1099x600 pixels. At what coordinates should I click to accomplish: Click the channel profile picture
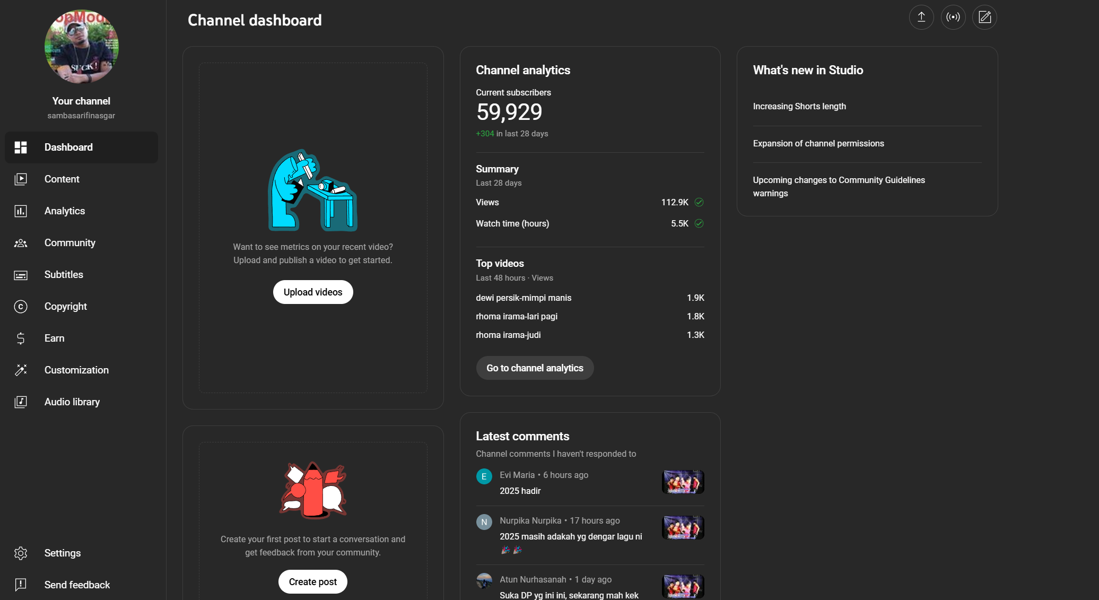pos(82,47)
